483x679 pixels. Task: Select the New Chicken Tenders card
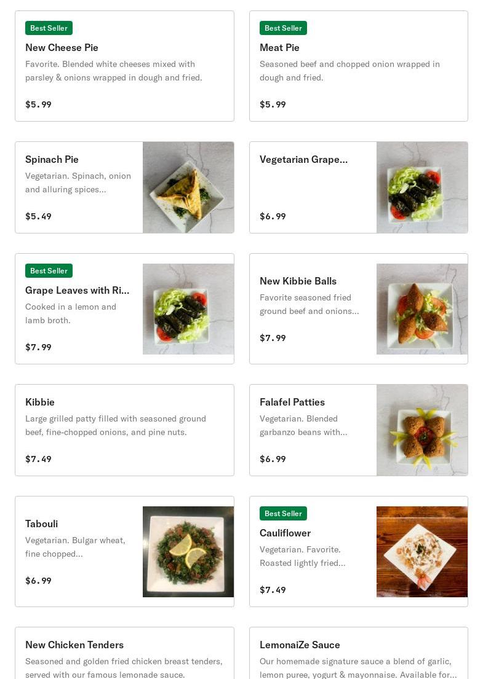124,653
